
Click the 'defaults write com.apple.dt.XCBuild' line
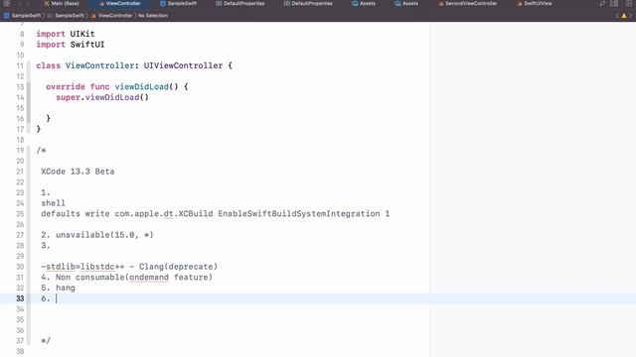tap(215, 213)
